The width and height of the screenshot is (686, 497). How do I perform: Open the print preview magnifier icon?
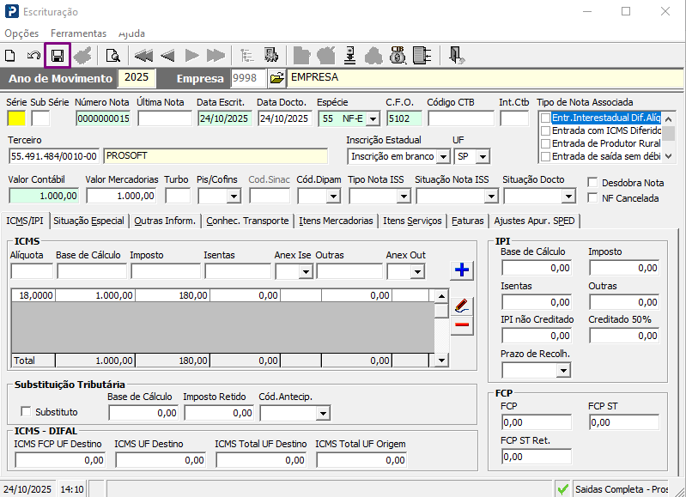click(x=112, y=56)
